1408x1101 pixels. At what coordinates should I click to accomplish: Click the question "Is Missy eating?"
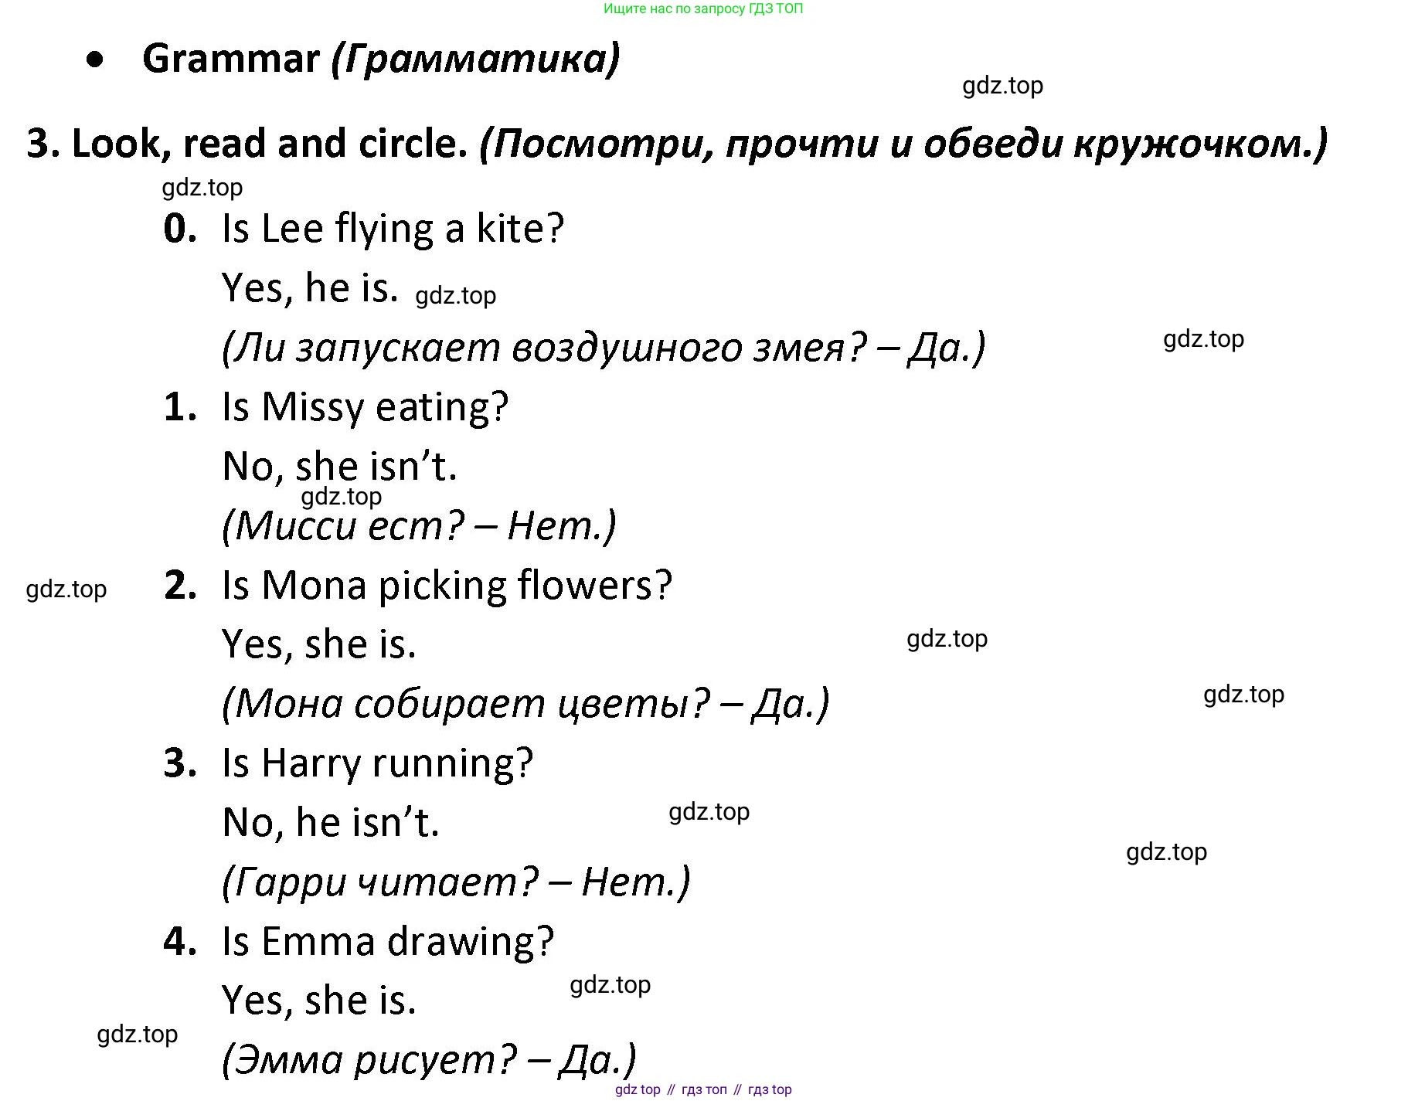pyautogui.click(x=365, y=407)
